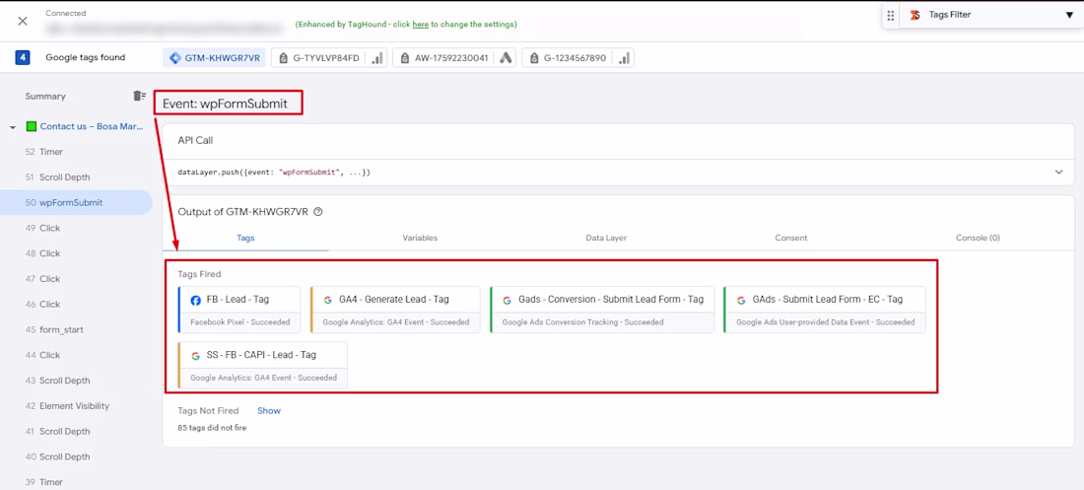Show the tags not fired

[x=269, y=410]
